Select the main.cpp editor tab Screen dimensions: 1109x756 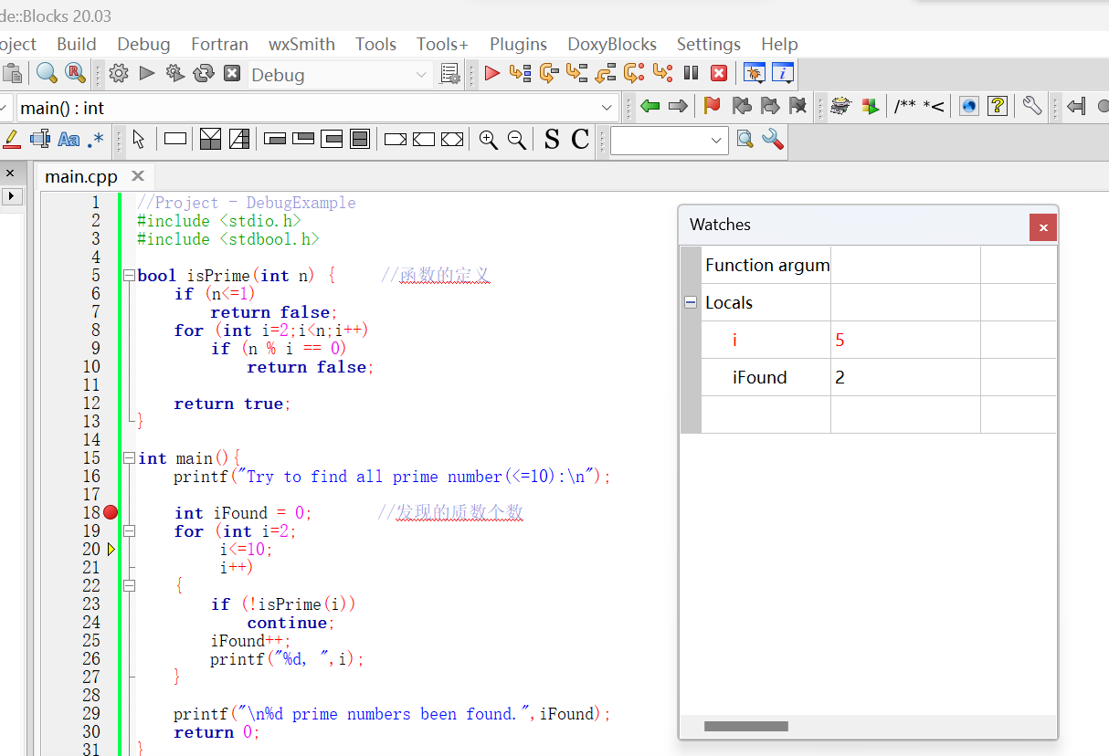81,176
